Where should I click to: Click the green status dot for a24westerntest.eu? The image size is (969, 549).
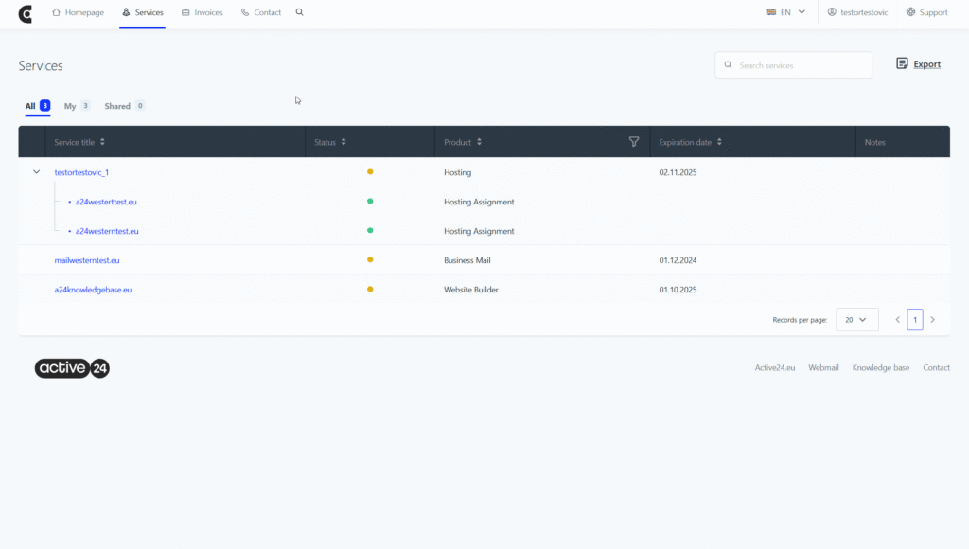pyautogui.click(x=370, y=231)
